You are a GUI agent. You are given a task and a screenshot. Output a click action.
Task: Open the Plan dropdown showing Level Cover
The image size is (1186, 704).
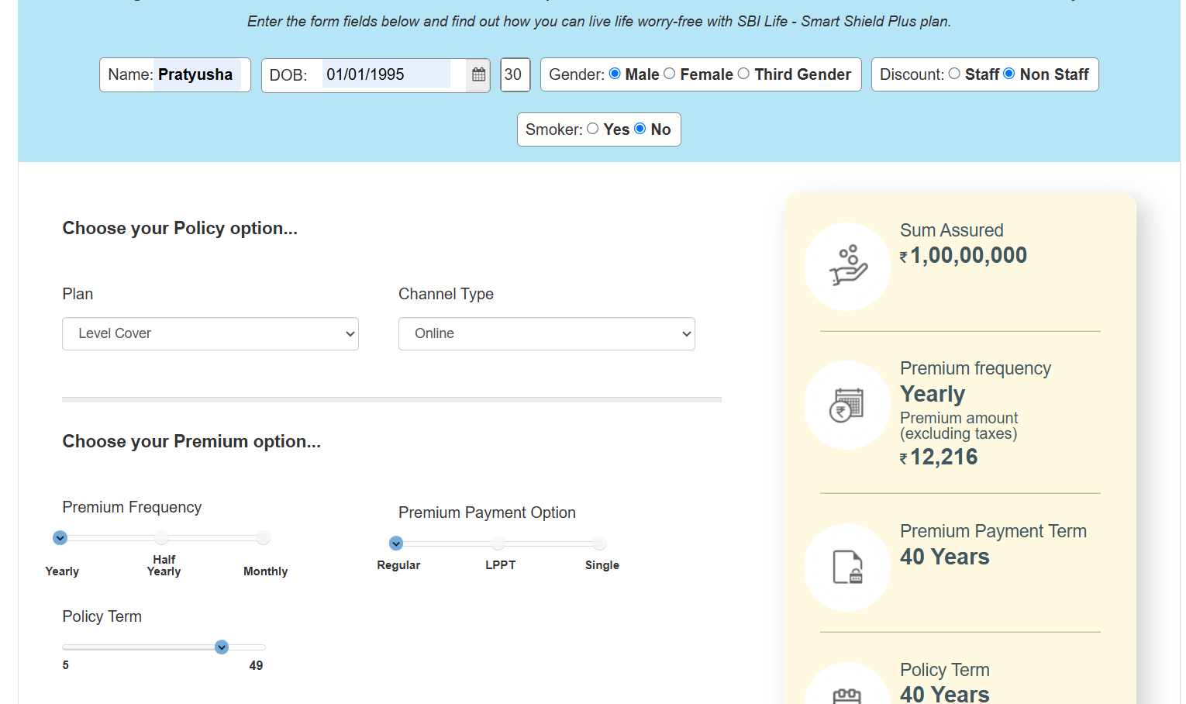pos(210,333)
